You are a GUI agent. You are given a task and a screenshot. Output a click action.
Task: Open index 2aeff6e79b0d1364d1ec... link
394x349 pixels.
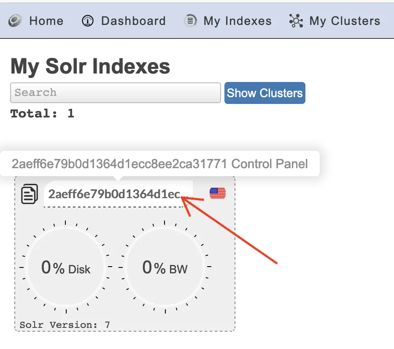click(x=115, y=194)
